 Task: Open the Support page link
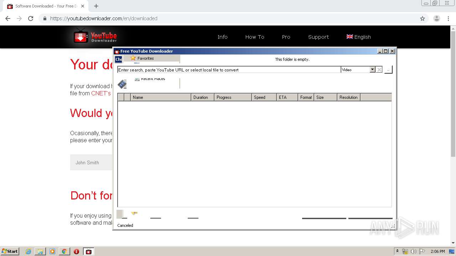click(x=318, y=37)
